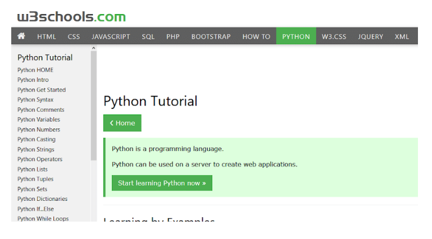Click the sidebar scrollbar thumb
Screen dimensions: 432x239
point(94,105)
